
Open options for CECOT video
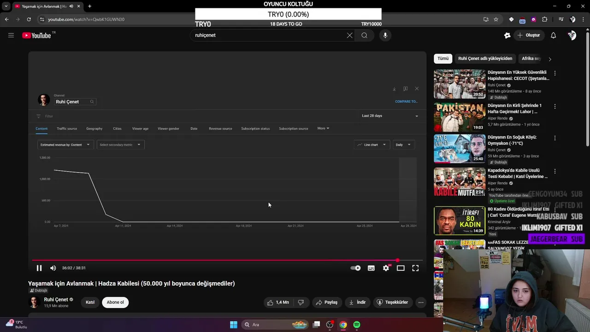555,73
